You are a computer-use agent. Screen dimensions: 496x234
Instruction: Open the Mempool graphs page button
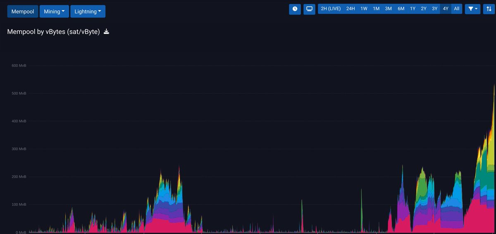22,12
